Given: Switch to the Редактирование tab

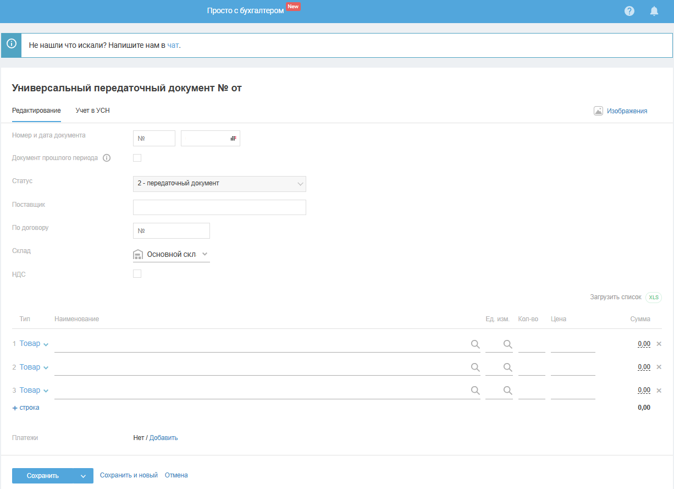Looking at the screenshot, I should [x=36, y=111].
